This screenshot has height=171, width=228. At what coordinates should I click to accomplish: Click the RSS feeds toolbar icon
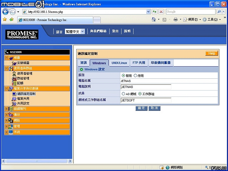click(x=165, y=20)
